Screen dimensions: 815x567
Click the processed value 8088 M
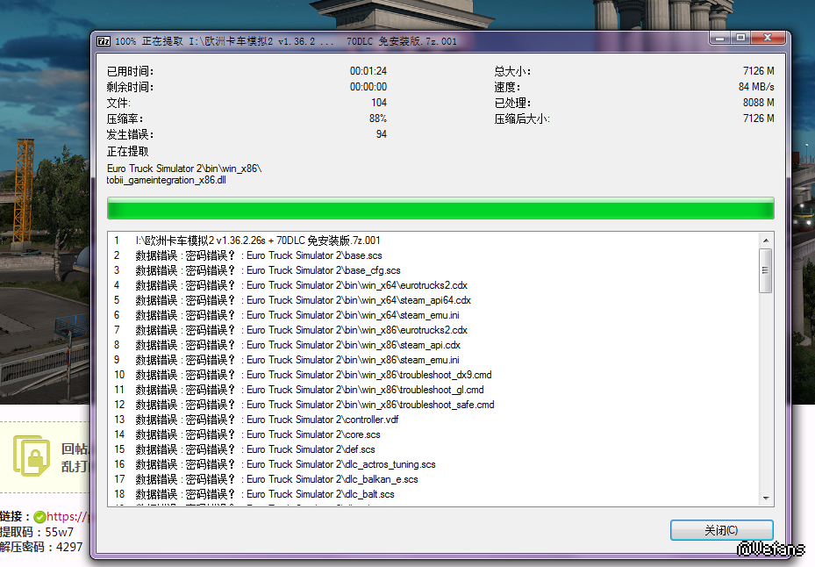(x=758, y=103)
